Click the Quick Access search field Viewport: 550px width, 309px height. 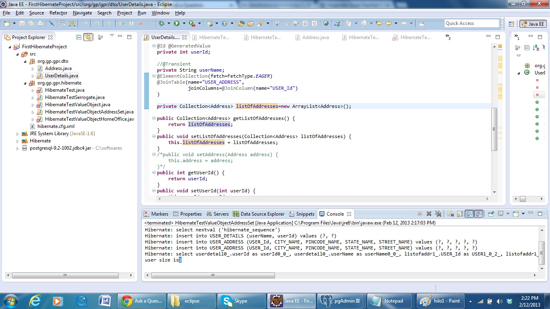(x=471, y=23)
